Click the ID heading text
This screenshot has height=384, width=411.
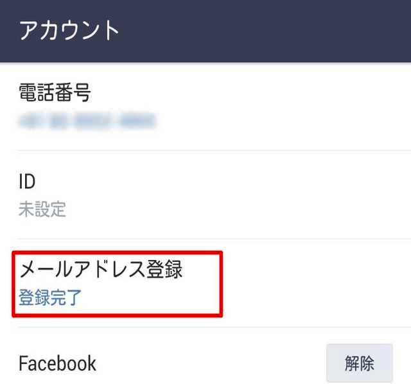coord(27,181)
